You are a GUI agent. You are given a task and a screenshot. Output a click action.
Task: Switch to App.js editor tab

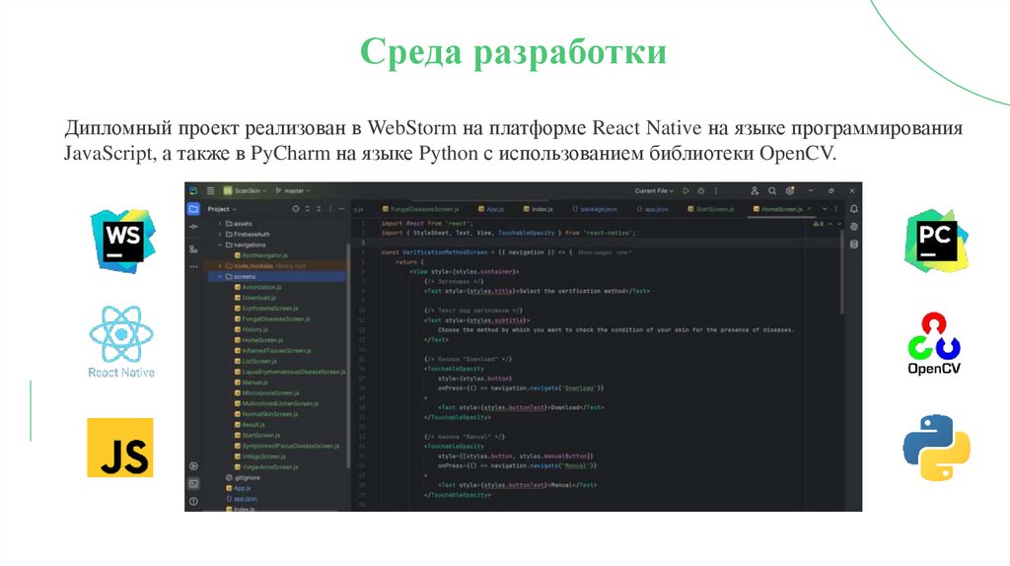click(491, 209)
